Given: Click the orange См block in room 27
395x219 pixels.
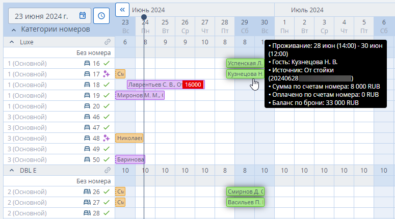Looking at the screenshot, I should tap(120, 202).
